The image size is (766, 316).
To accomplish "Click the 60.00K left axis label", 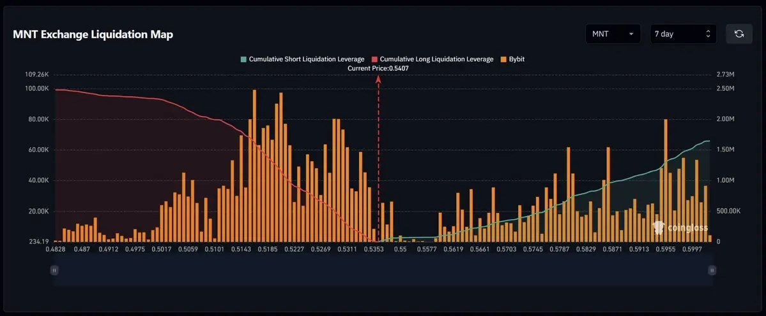I will (x=38, y=150).
